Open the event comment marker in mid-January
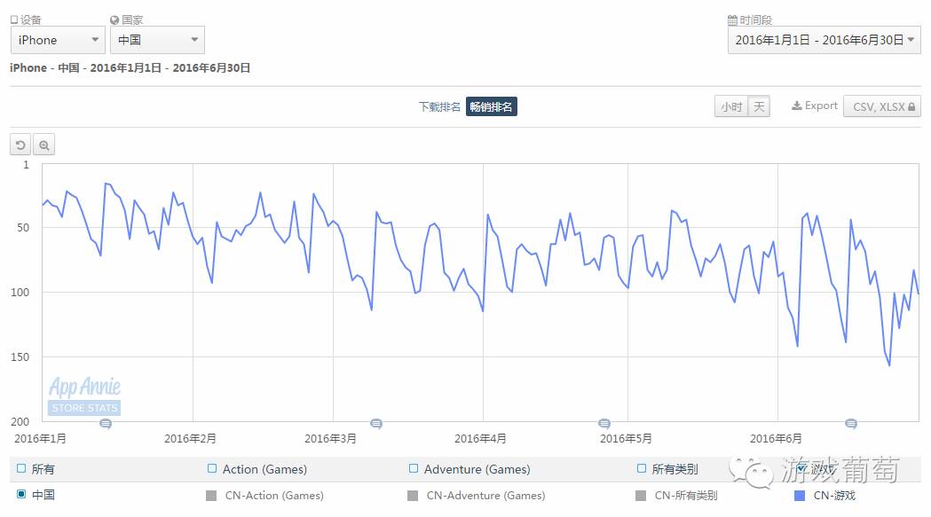The image size is (931, 517). click(106, 424)
